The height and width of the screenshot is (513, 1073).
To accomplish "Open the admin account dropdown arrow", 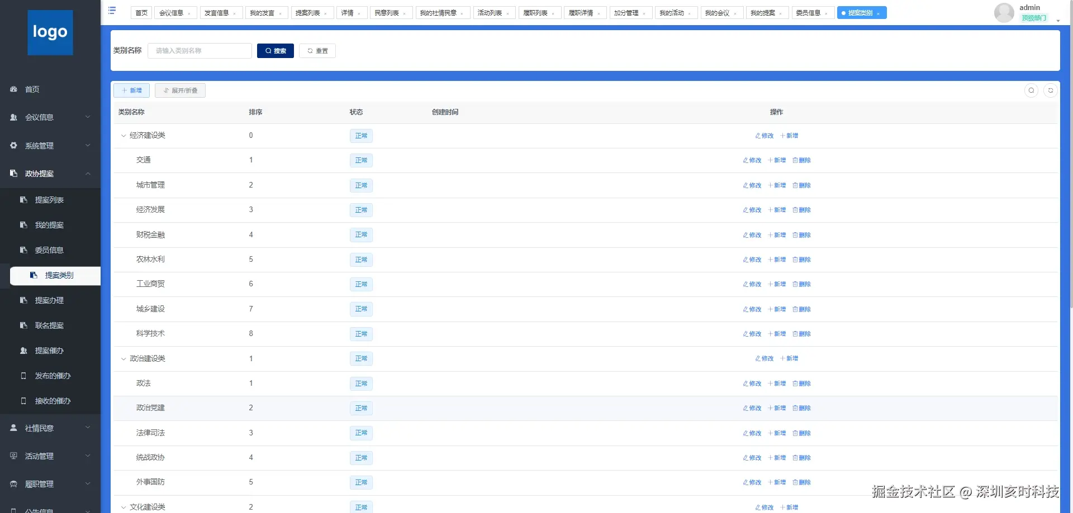I will 1058,21.
